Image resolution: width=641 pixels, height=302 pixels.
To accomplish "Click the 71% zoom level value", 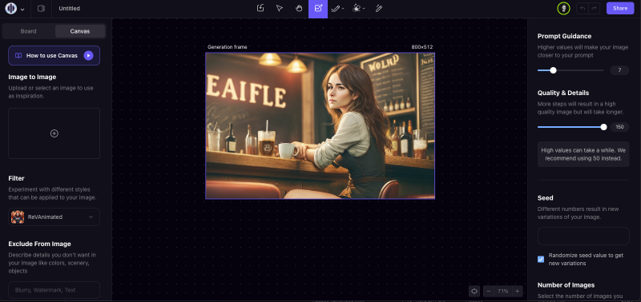I will coord(503,291).
